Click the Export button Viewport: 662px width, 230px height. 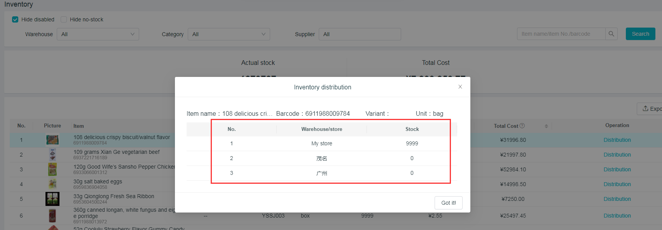coord(651,109)
